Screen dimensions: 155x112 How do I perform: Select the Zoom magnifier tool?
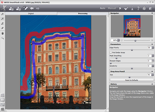point(2,38)
